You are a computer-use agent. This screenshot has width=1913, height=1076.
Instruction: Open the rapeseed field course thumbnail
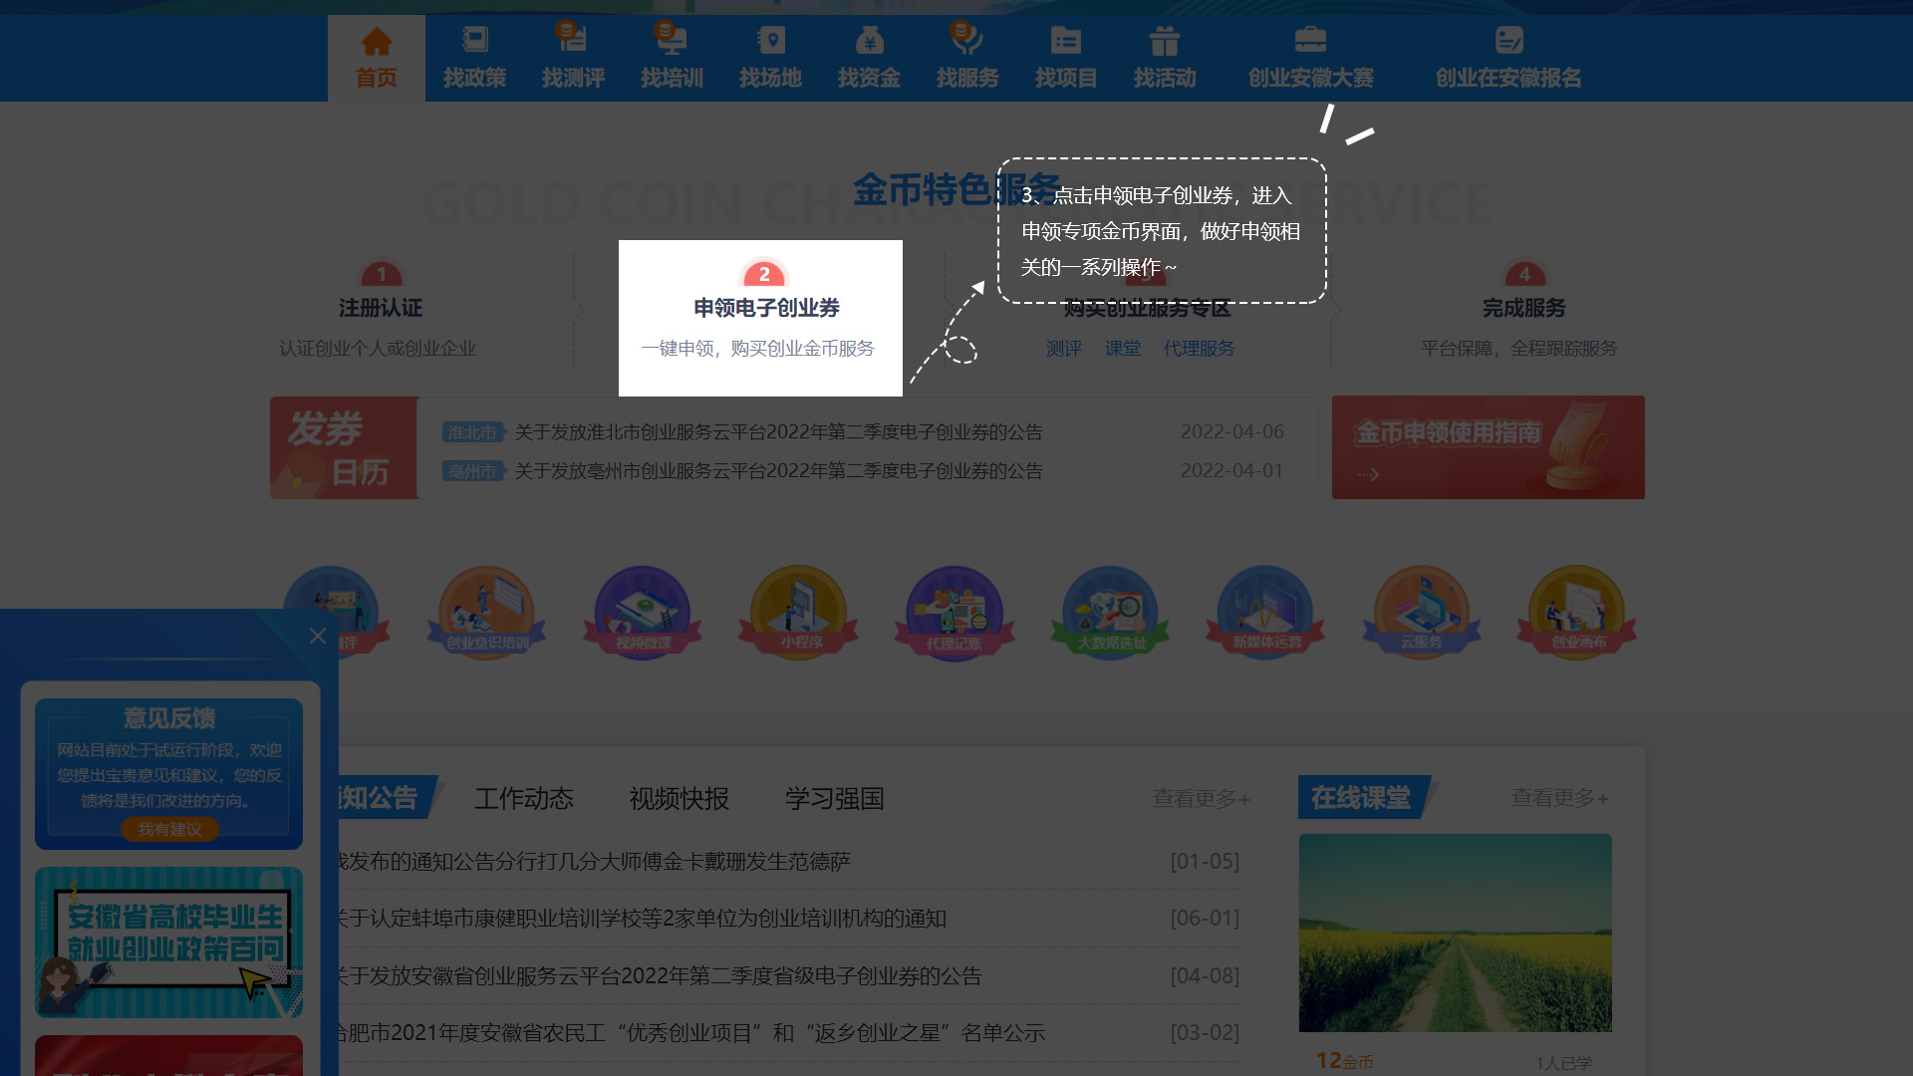click(x=1456, y=933)
